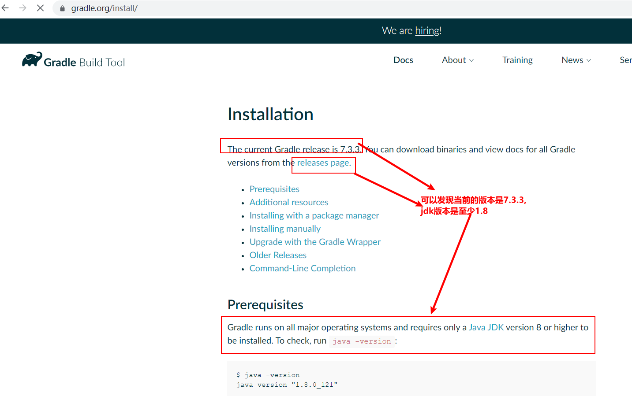Open the Docs menu item
Viewport: 632px width, 396px height.
pyautogui.click(x=403, y=60)
